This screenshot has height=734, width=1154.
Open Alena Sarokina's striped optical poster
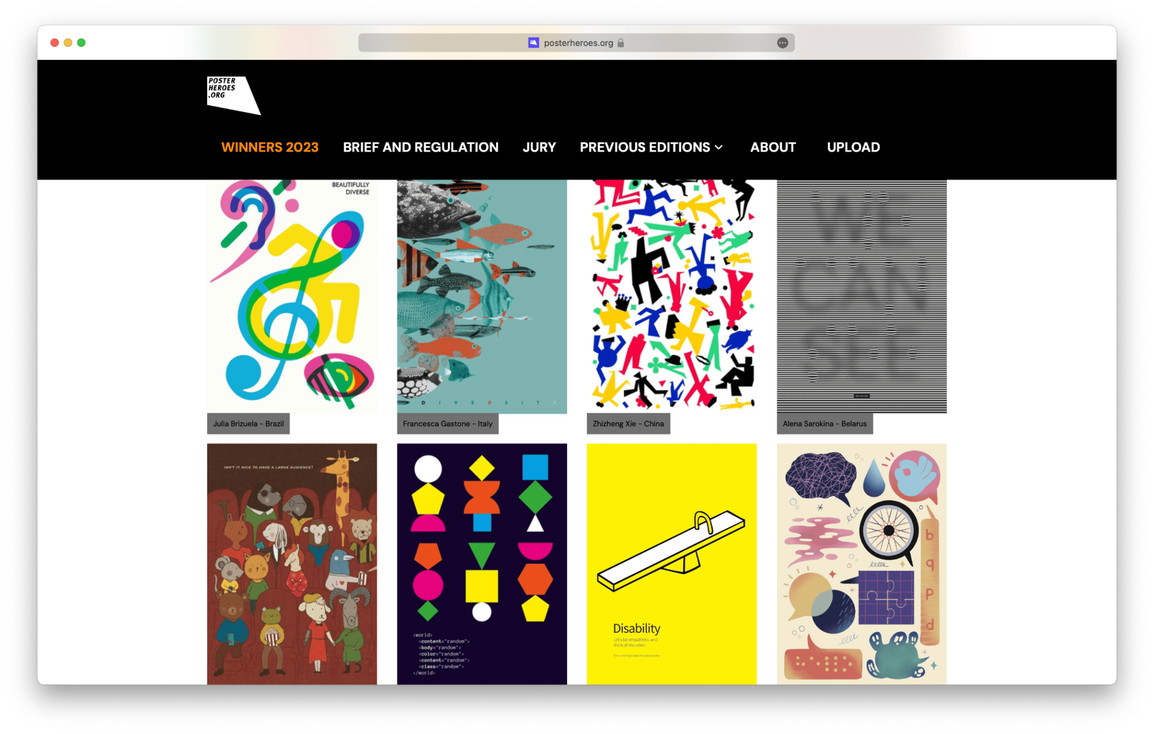861,297
